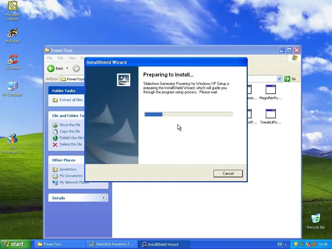332x249 pixels.
Task: Click Delete this file link
Action: click(x=70, y=144)
